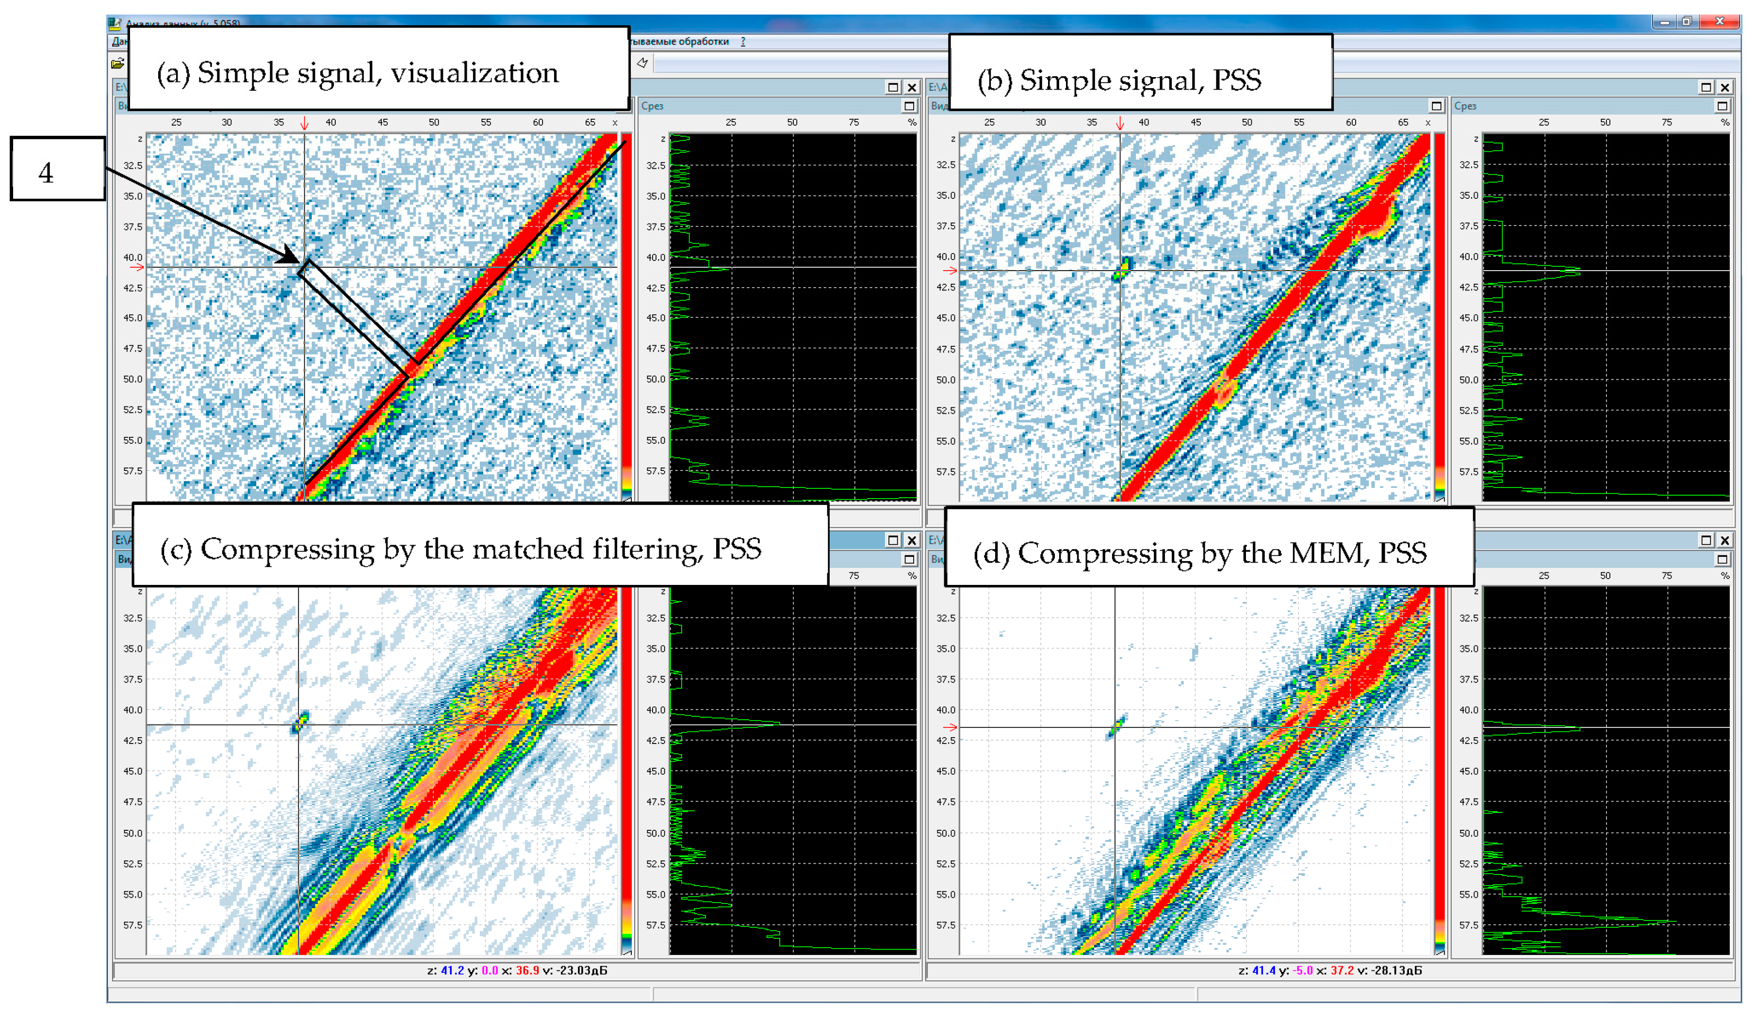
Task: Click the open folder icon in toolbar
Action: coord(117,64)
